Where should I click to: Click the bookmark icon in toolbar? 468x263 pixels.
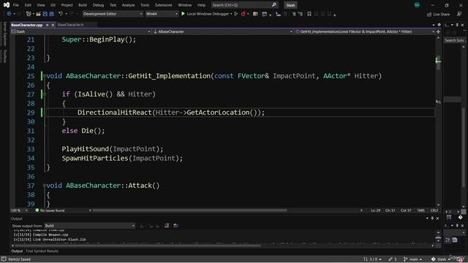309,14
